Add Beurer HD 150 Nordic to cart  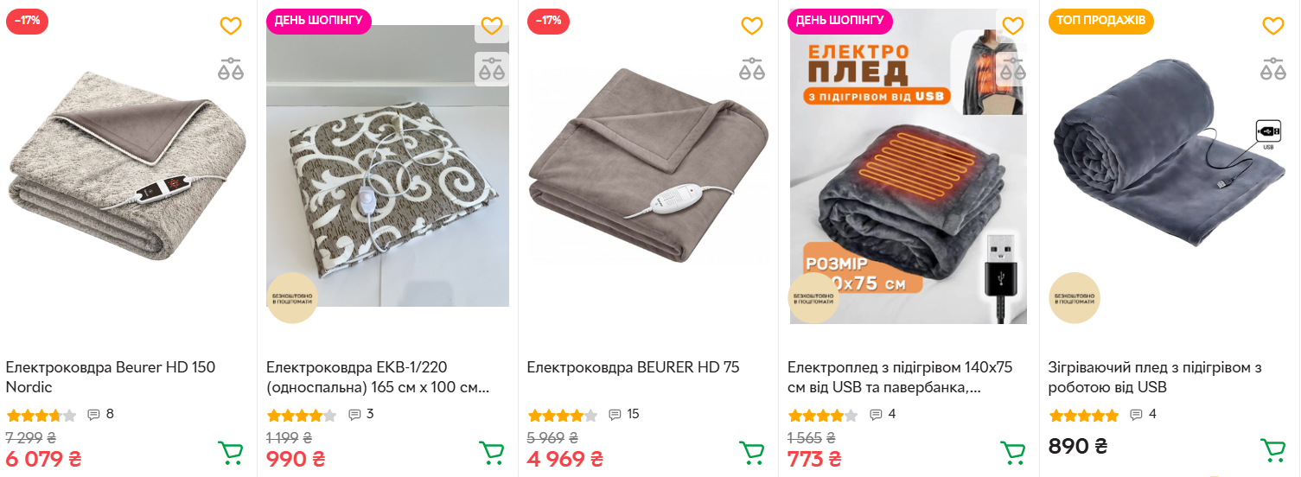[x=231, y=452]
